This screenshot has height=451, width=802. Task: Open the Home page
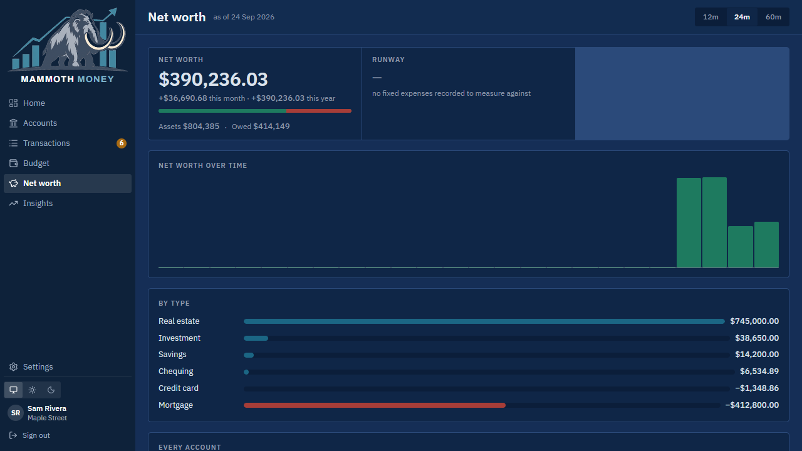pos(68,103)
